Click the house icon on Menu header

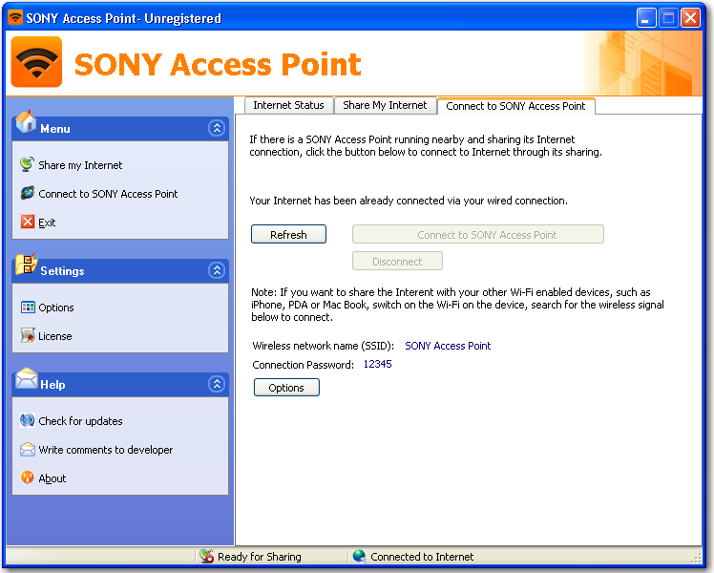pyautogui.click(x=26, y=121)
